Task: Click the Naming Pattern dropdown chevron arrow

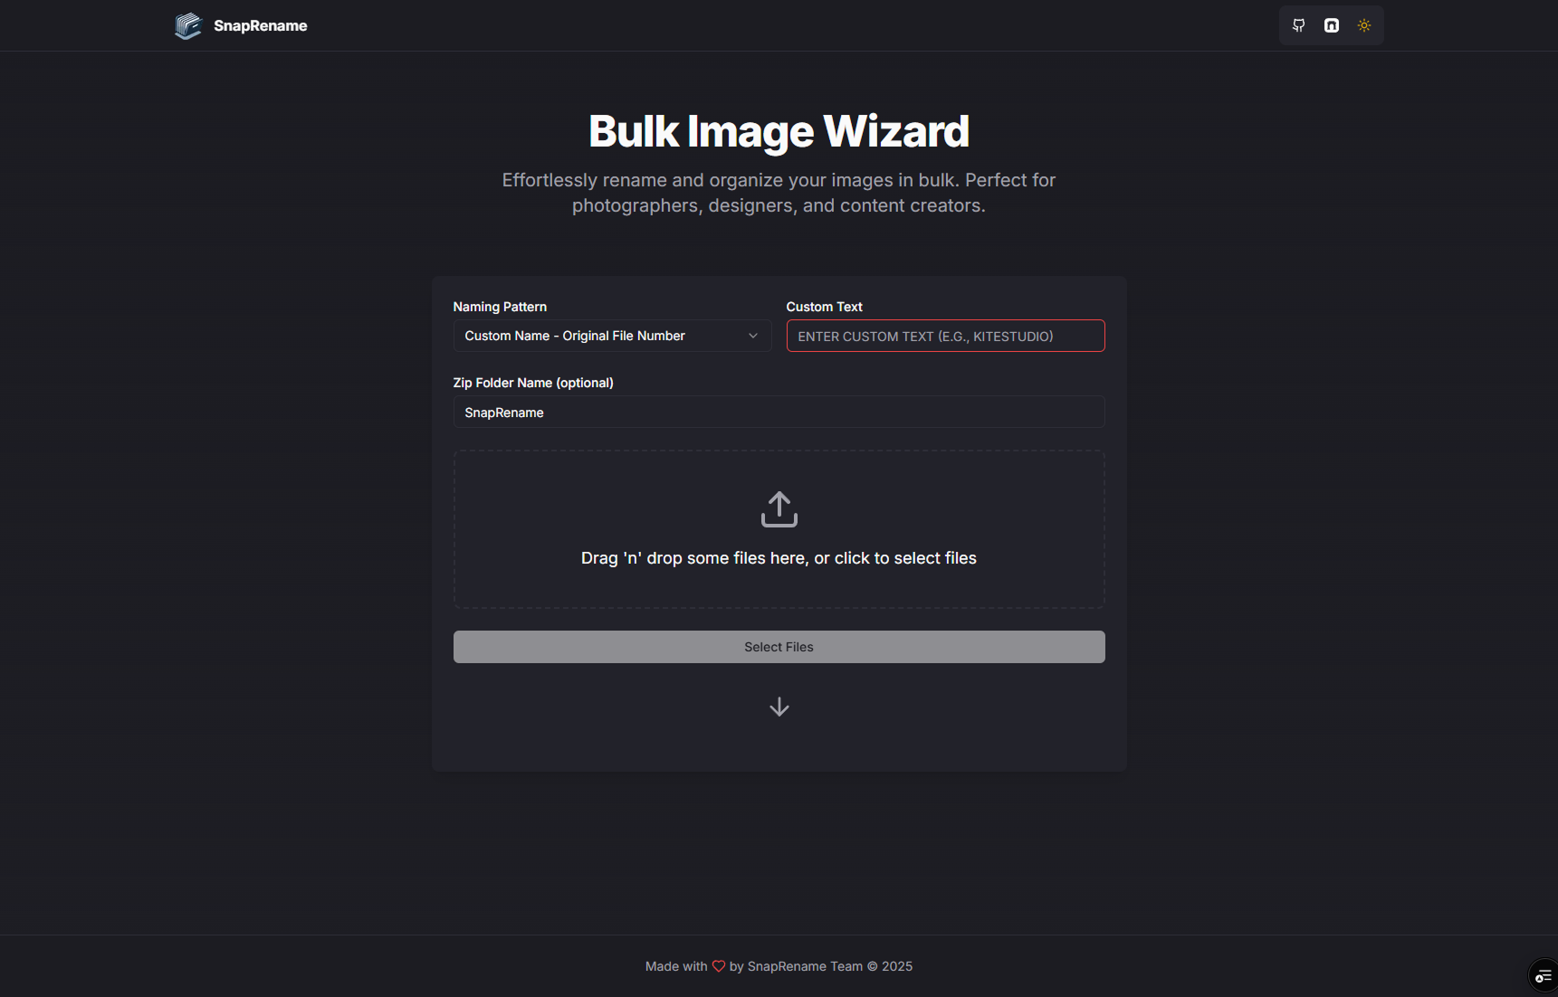Action: point(752,336)
